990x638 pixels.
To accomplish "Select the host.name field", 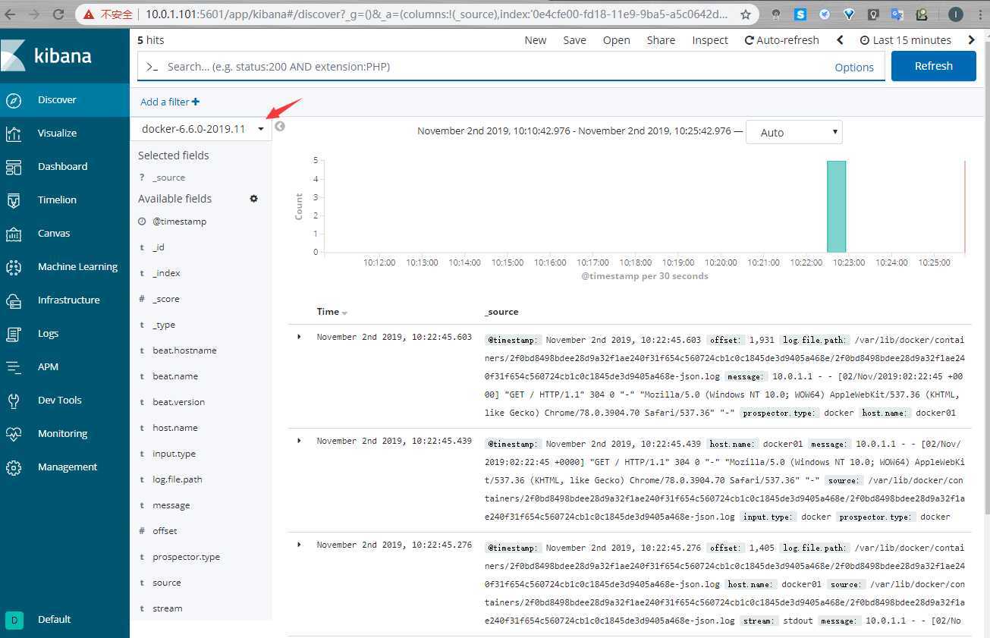I will point(174,427).
